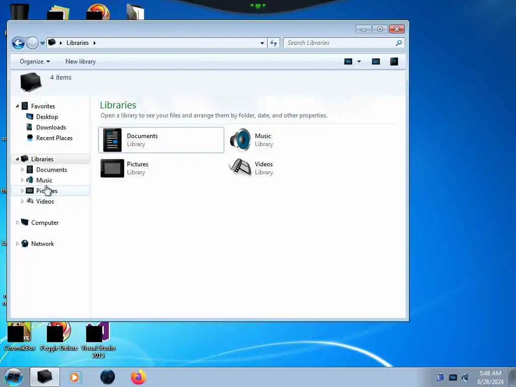Minimize the Libraries window
516x387 pixels.
(364, 29)
